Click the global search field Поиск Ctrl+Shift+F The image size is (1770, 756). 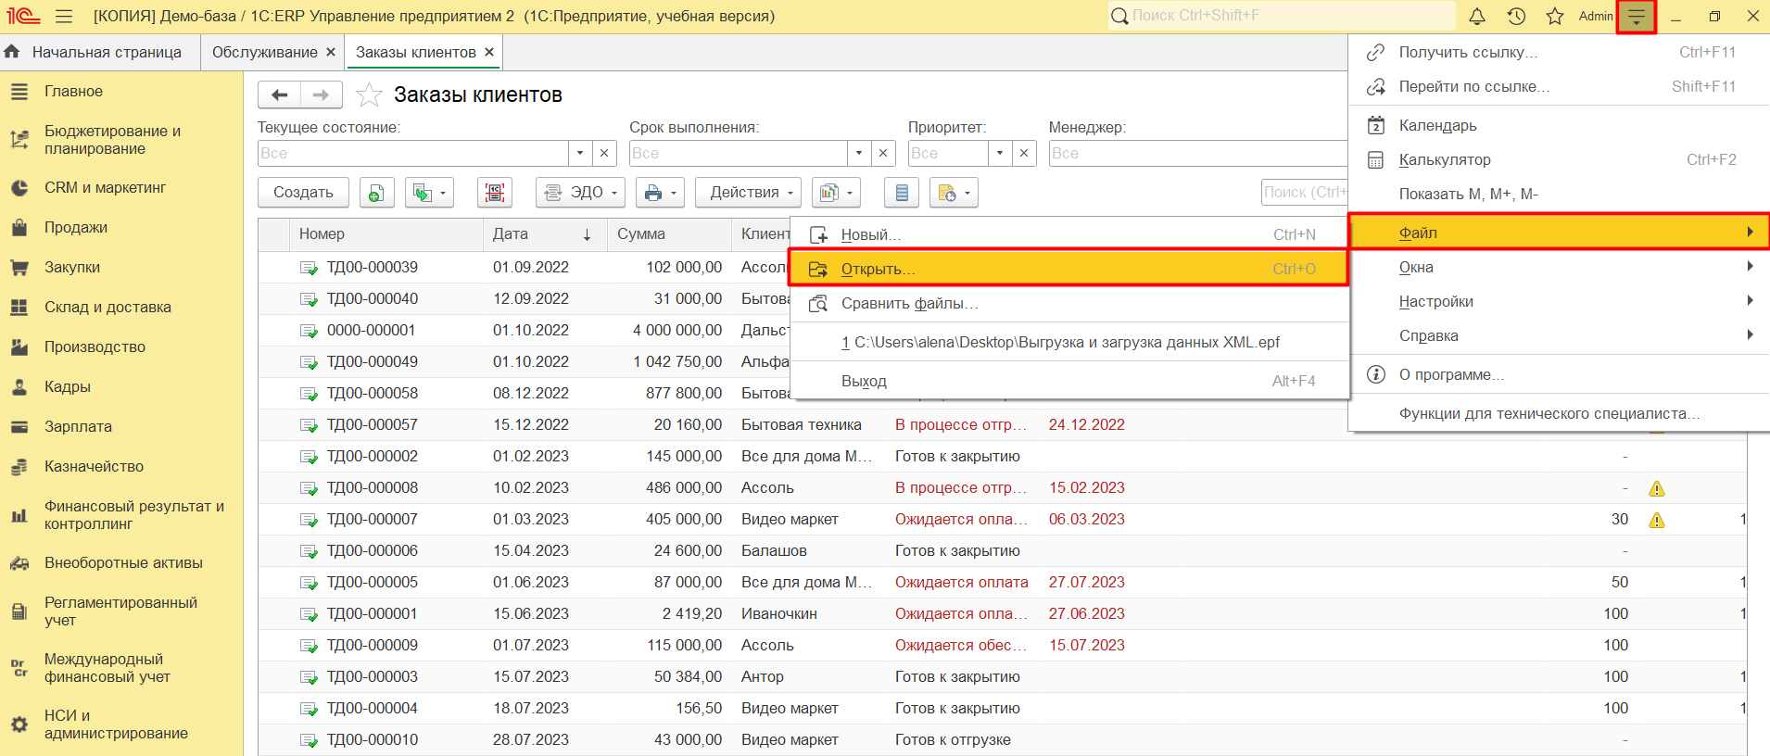pyautogui.click(x=1283, y=16)
